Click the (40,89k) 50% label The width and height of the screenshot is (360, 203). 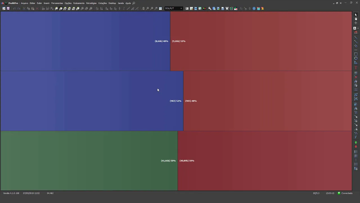[187, 161]
